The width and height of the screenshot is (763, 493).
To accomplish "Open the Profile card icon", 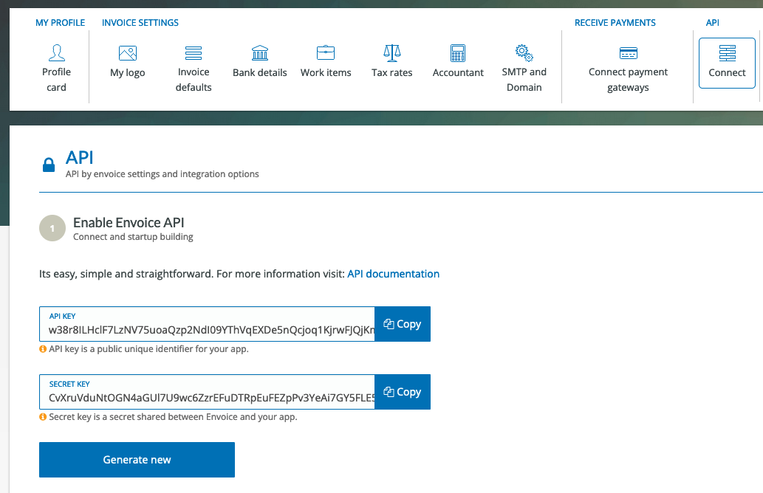I will pyautogui.click(x=56, y=52).
